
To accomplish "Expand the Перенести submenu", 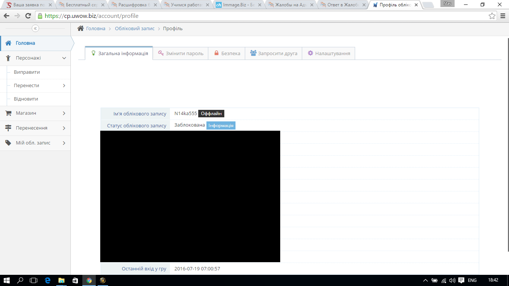I will tap(37, 86).
